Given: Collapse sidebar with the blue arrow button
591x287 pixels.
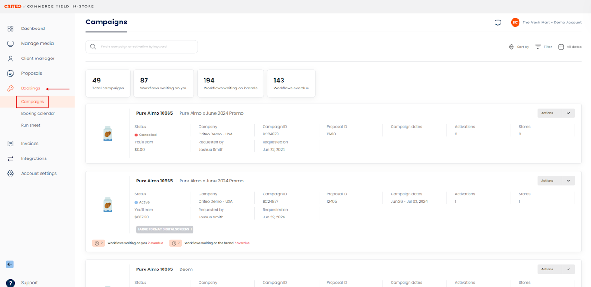Looking at the screenshot, I should 10,264.
